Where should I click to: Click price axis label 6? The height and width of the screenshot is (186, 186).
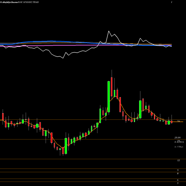coord(178,180)
